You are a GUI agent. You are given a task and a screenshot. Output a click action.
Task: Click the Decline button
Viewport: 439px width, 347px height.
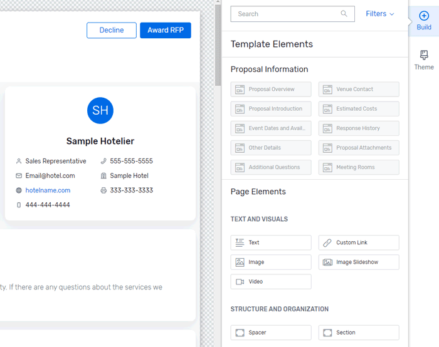coord(112,30)
